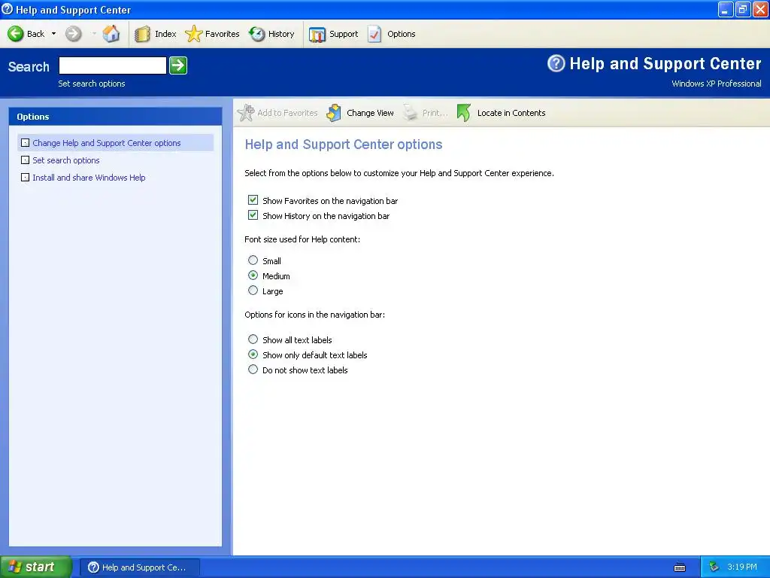Click bullet beside Install and share Windows Help
The width and height of the screenshot is (770, 578).
25,178
